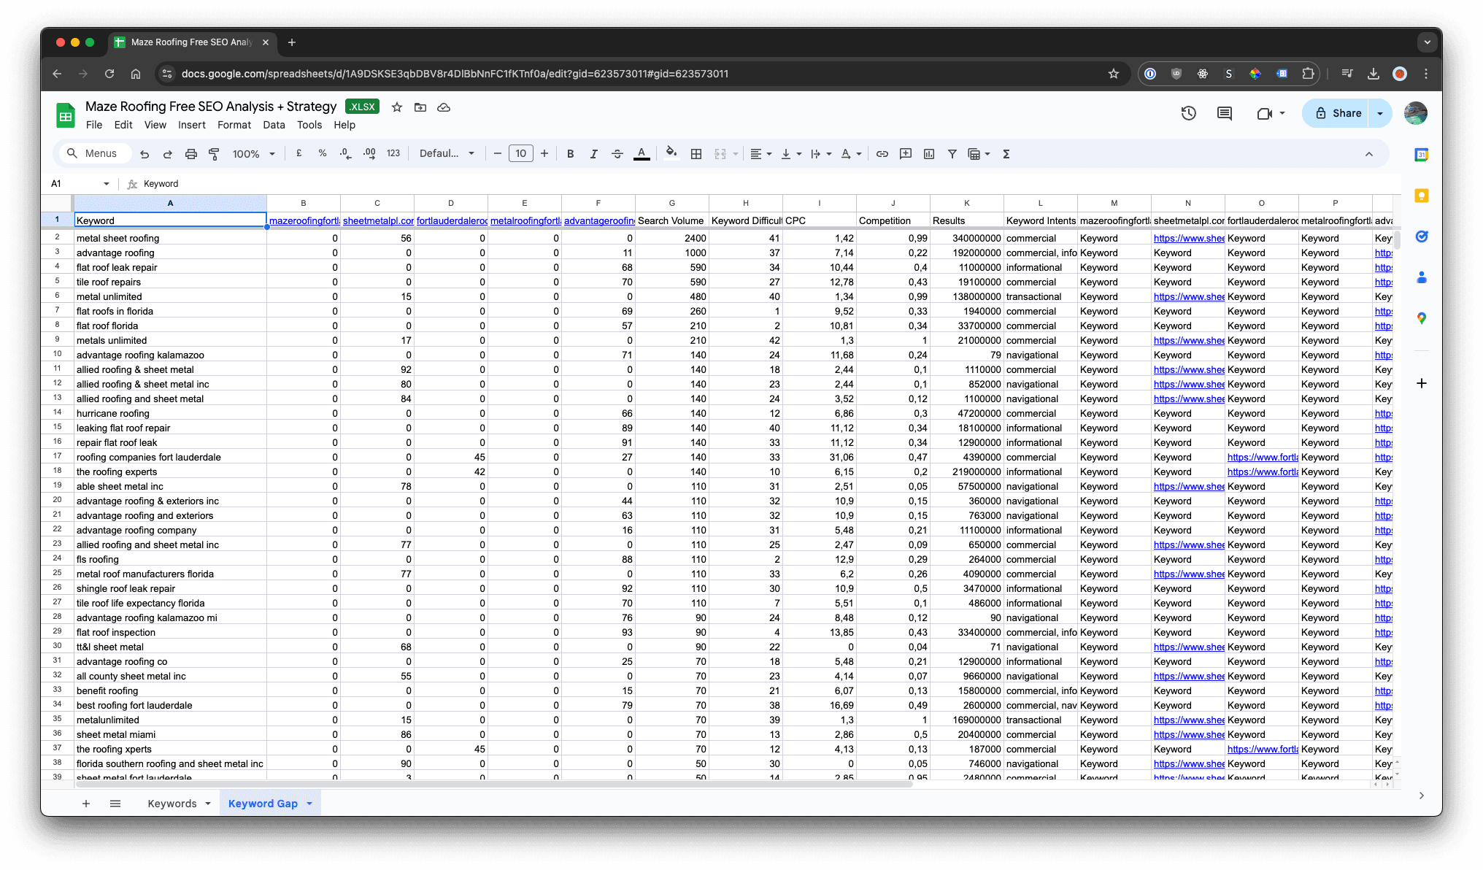This screenshot has height=870, width=1483.
Task: Click the Meet video call icon
Action: [x=1265, y=113]
